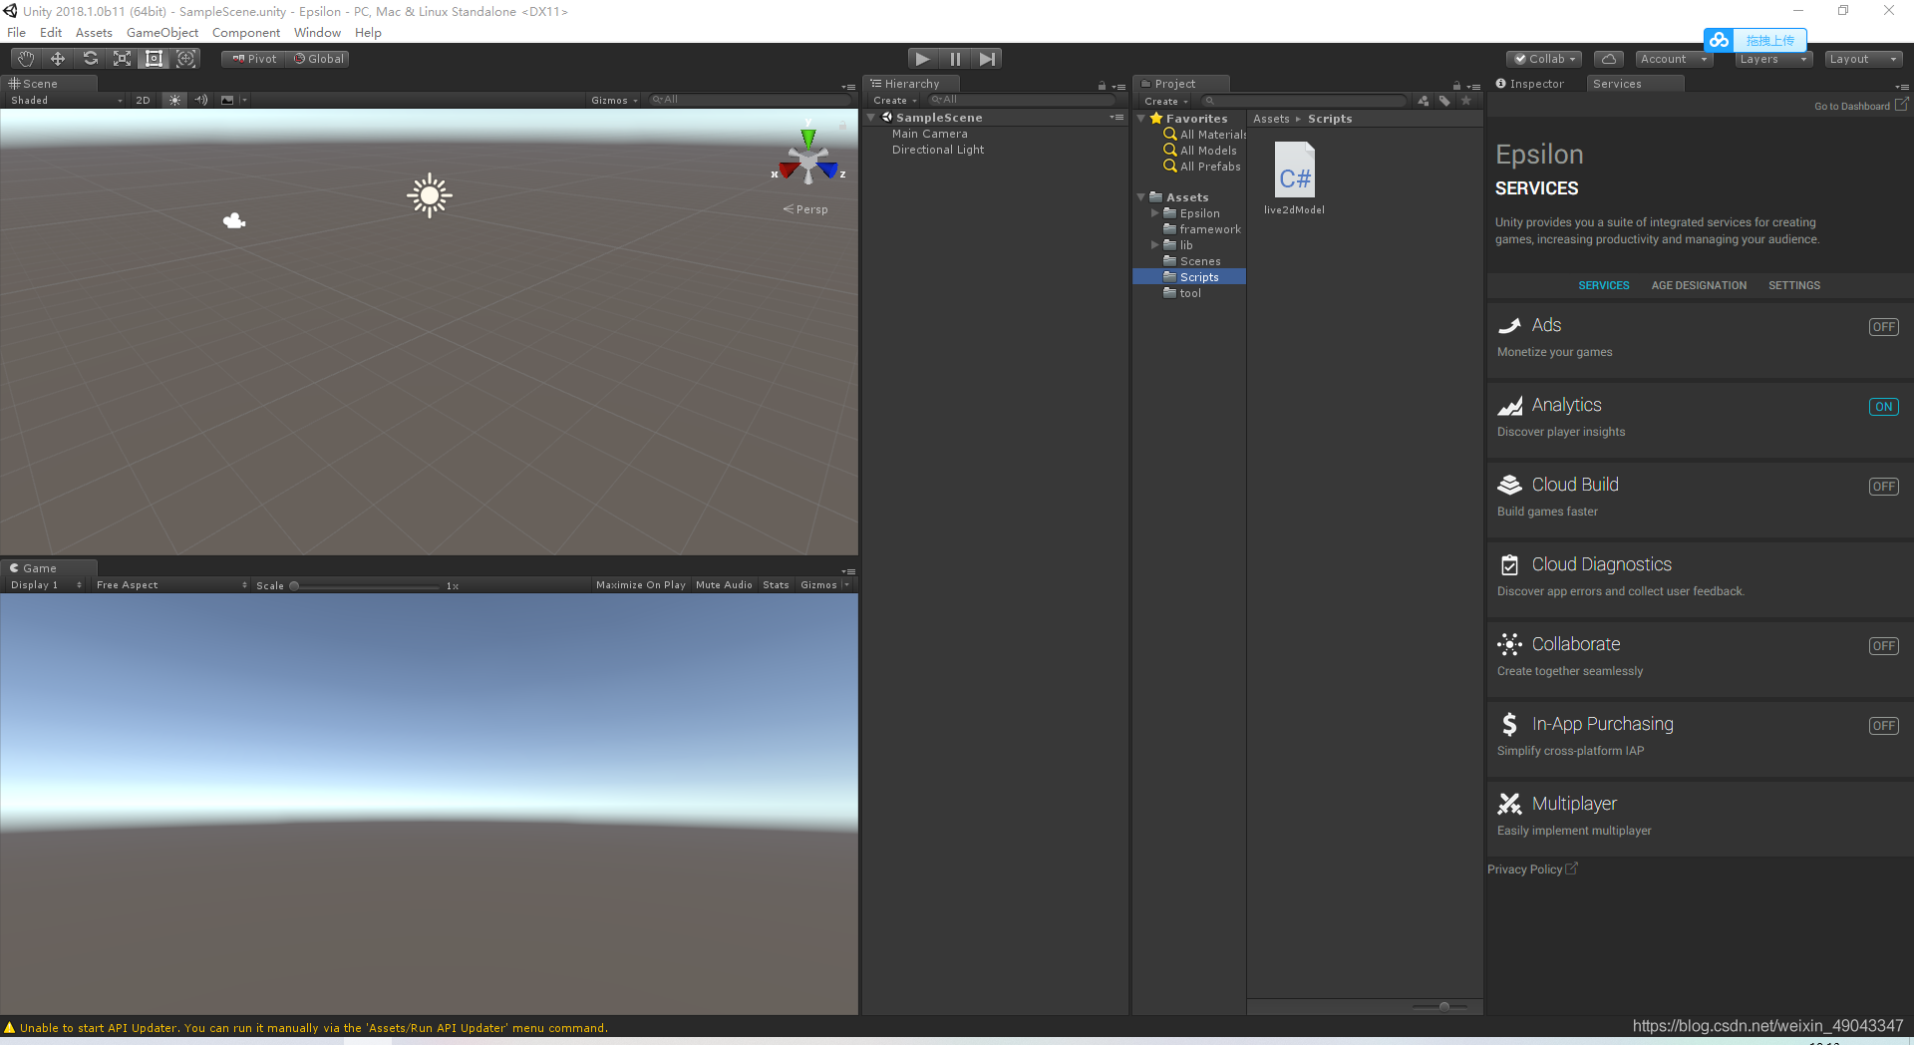This screenshot has width=1914, height=1045.
Task: Toggle the Ads OFF switch
Action: tap(1884, 327)
